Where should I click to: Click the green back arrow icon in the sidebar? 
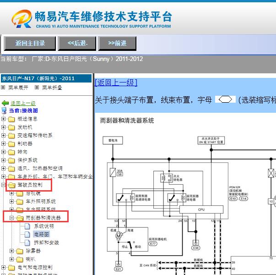(x=5, y=103)
